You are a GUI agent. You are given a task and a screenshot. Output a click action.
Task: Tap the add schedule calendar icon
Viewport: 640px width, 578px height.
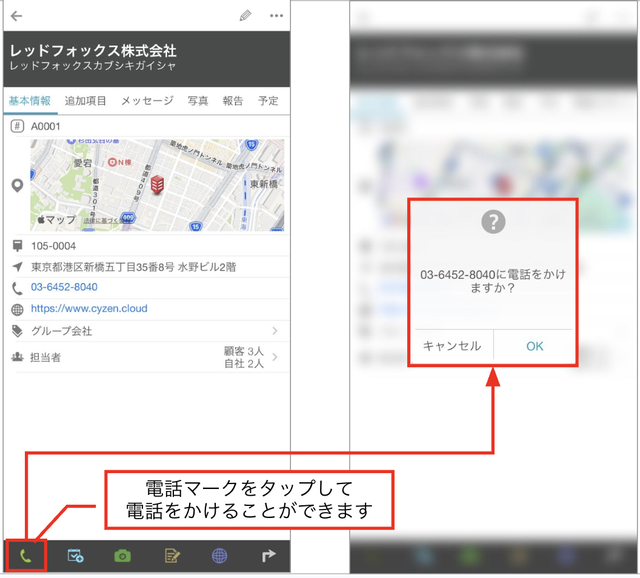(x=76, y=556)
